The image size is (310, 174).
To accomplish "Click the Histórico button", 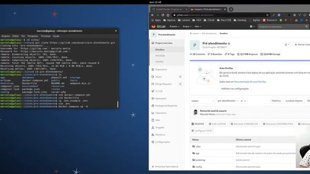I will coord(276,101).
